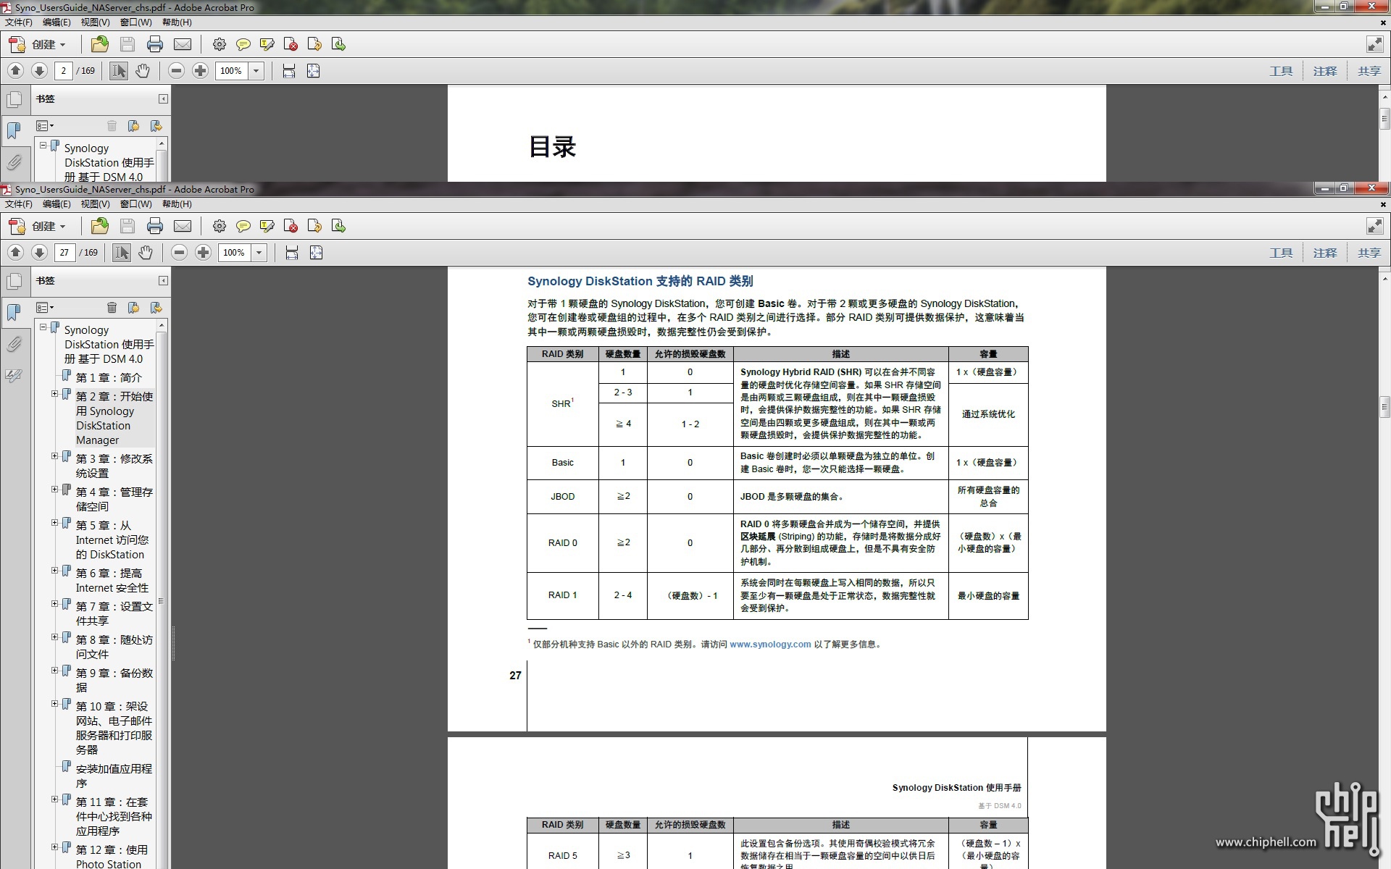Collapse the 书签 panel in the back window

coord(163,99)
